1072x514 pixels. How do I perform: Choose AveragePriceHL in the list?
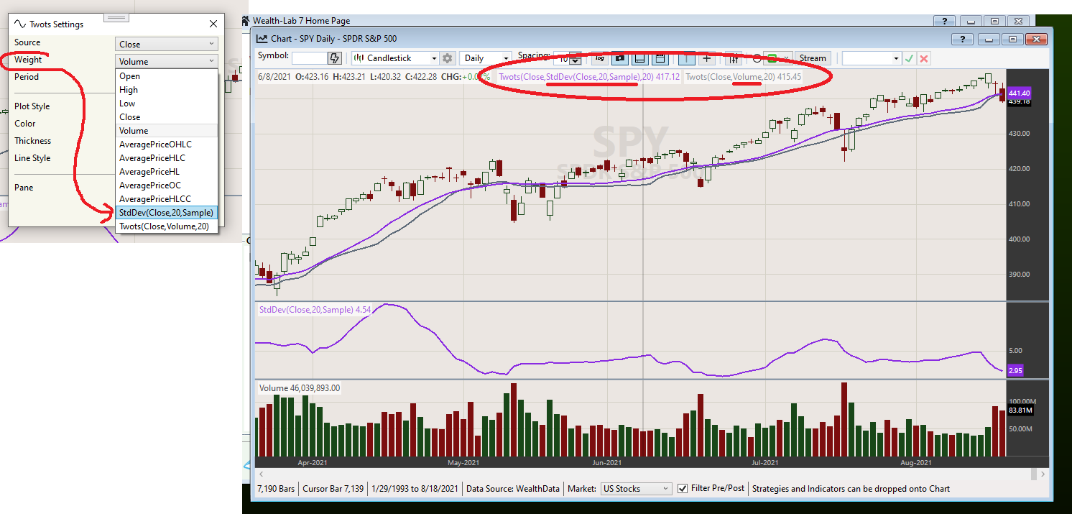click(x=166, y=172)
